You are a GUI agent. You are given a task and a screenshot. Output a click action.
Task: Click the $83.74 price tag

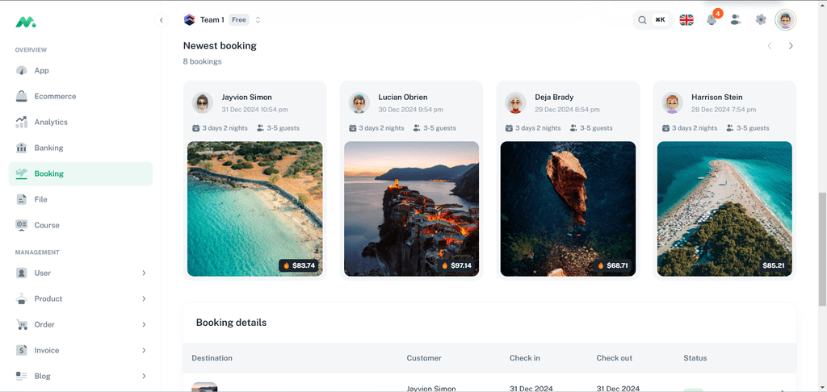(x=299, y=265)
